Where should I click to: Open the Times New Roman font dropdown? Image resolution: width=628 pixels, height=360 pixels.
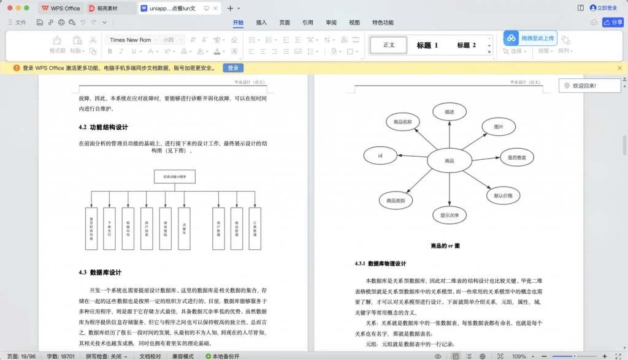(155, 40)
